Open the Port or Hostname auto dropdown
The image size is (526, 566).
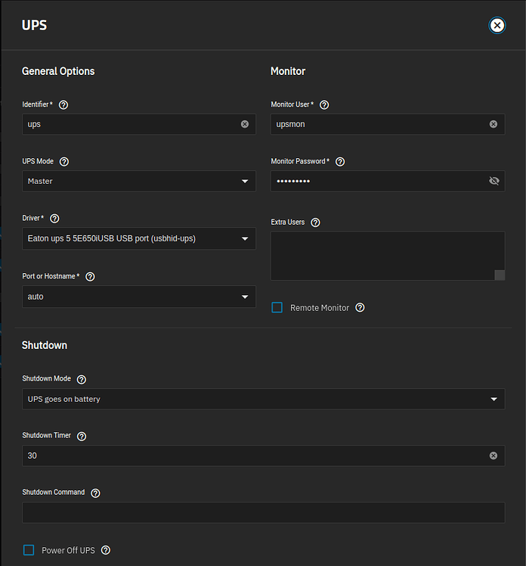[139, 297]
